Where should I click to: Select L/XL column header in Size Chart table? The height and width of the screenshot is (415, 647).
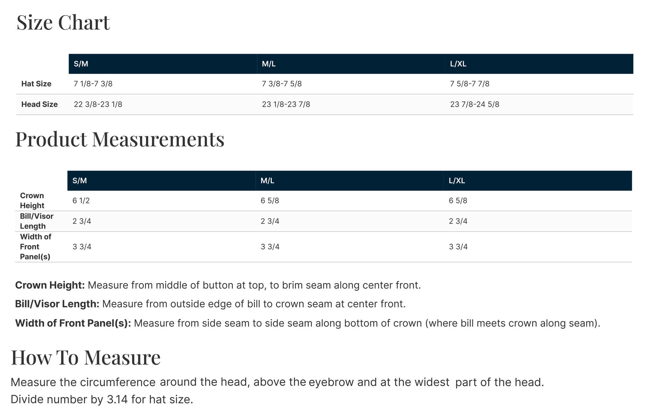458,64
